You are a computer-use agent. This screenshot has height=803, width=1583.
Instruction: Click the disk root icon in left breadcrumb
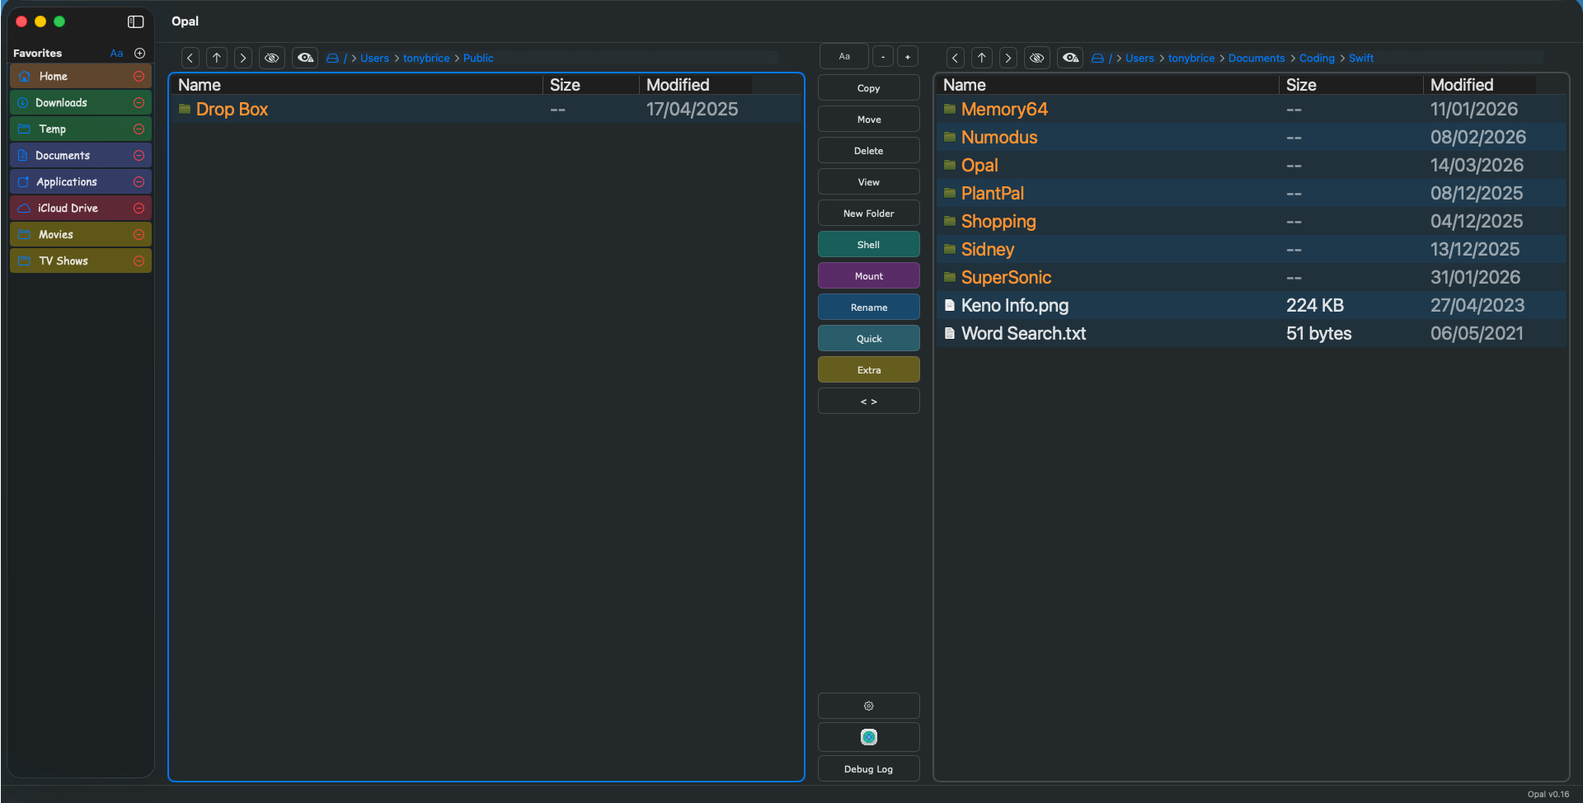(x=332, y=59)
